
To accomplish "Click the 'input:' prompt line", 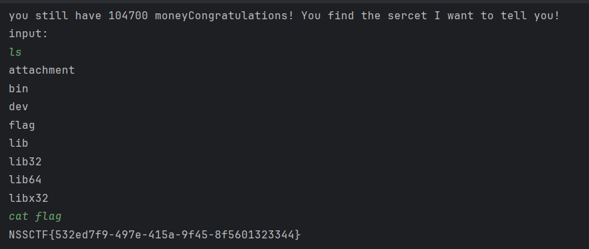I will pyautogui.click(x=29, y=34).
